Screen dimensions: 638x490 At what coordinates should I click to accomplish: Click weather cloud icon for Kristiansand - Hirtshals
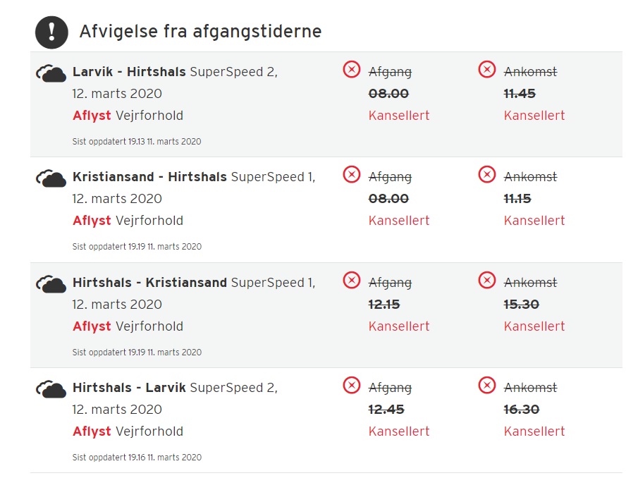tap(51, 178)
